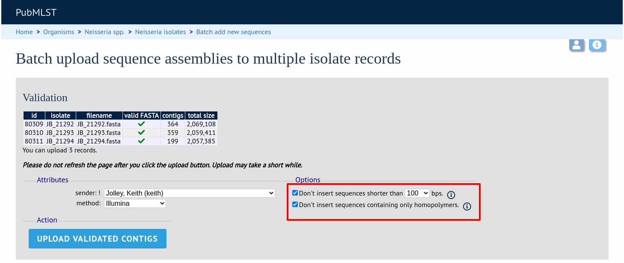The height and width of the screenshot is (263, 624).
Task: Click isolate cell JB_21292
Action: (60, 124)
